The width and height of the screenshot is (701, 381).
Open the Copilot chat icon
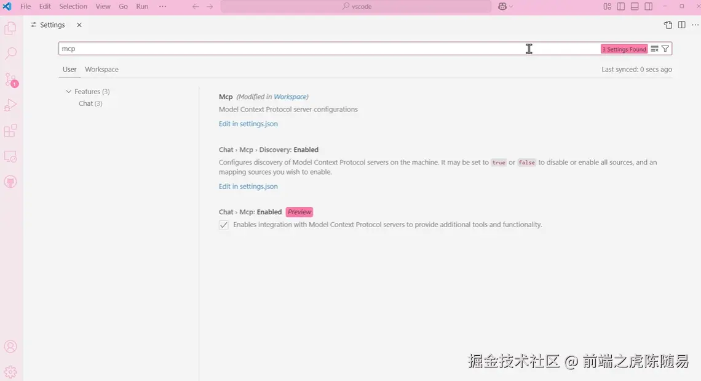(502, 6)
